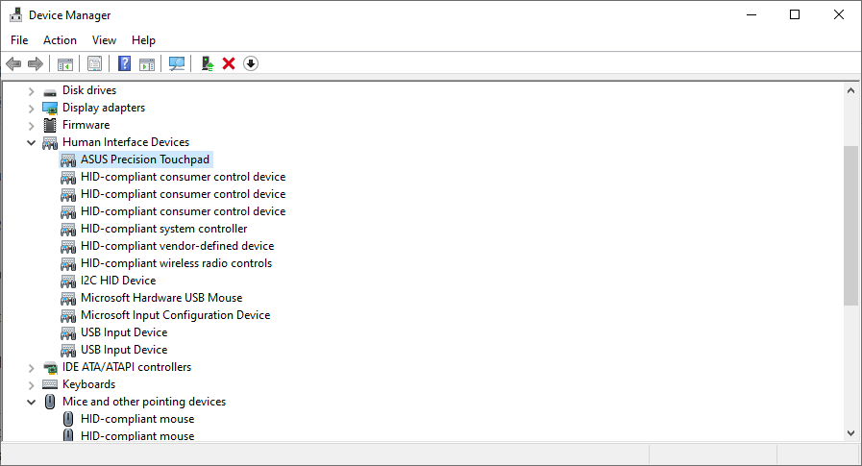Click the Forward arrow toolbar button
Screen dimensions: 862x466
coord(36,63)
